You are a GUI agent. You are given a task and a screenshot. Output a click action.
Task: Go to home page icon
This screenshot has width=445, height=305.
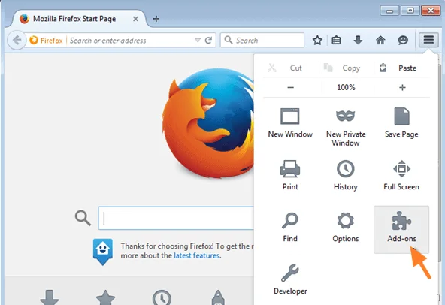(x=380, y=40)
